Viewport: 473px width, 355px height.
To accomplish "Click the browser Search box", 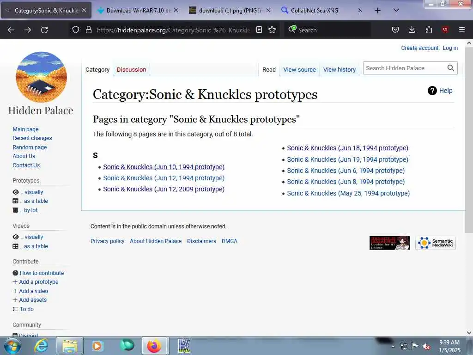I will (327, 30).
